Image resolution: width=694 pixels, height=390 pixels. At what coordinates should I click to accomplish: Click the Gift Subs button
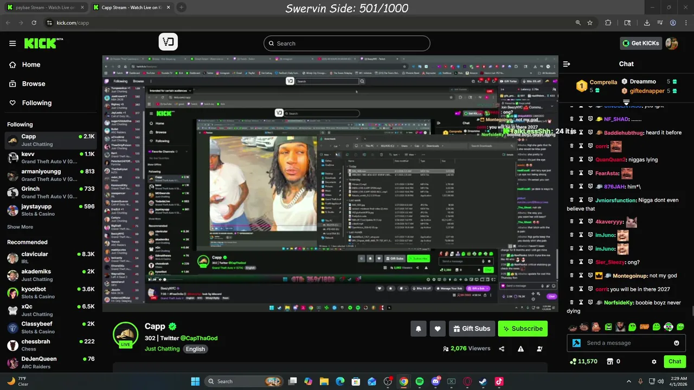point(472,329)
